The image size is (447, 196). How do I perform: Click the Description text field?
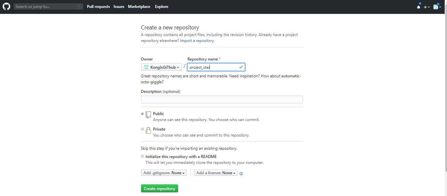click(x=222, y=99)
